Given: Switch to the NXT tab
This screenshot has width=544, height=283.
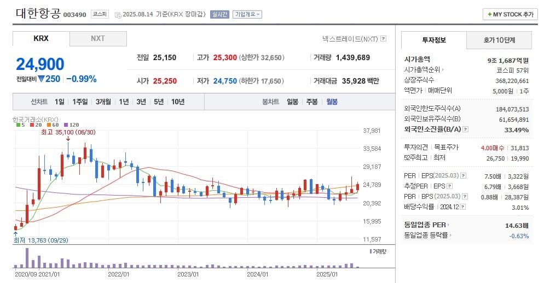Looking at the screenshot, I should pos(98,38).
